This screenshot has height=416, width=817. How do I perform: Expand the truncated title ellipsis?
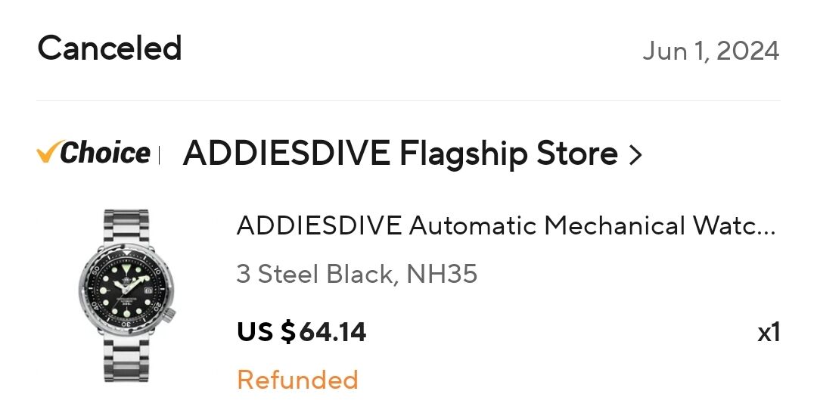point(766,227)
